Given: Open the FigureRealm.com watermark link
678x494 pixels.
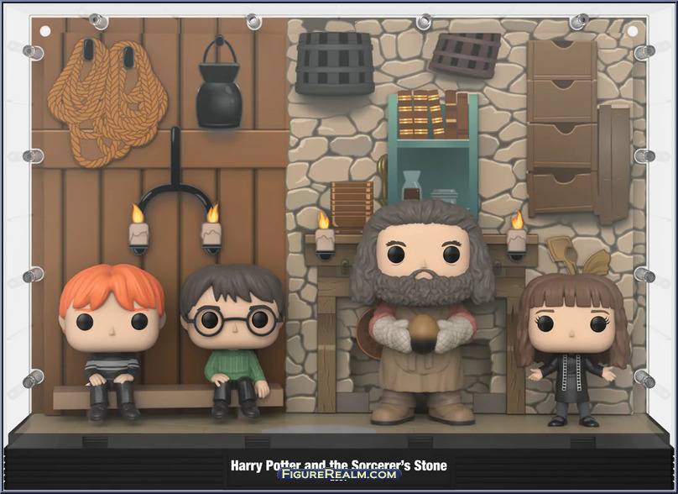Looking at the screenshot, I should (x=339, y=476).
